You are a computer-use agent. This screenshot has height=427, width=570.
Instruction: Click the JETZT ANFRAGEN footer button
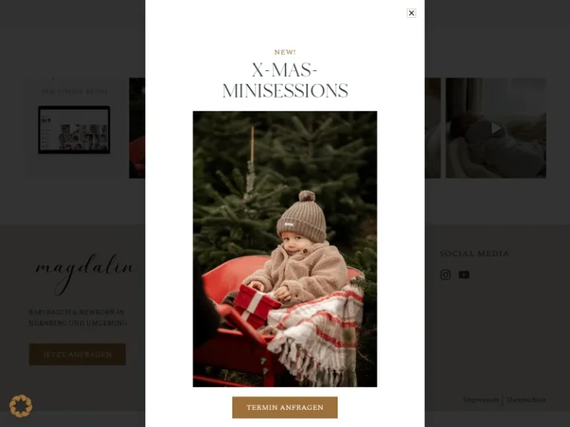[77, 354]
